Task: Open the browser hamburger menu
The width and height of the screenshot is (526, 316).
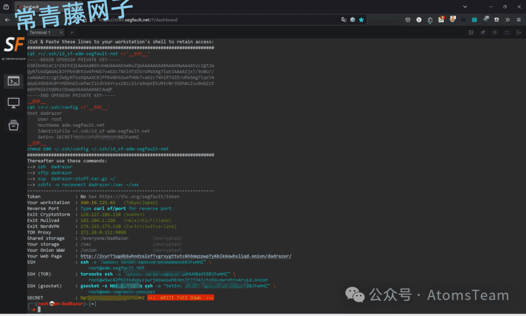Action: tap(519, 20)
